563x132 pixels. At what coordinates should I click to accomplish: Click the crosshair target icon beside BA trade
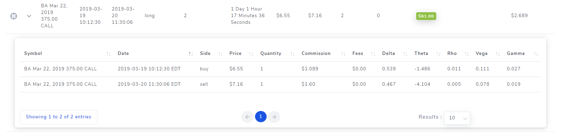[14, 16]
